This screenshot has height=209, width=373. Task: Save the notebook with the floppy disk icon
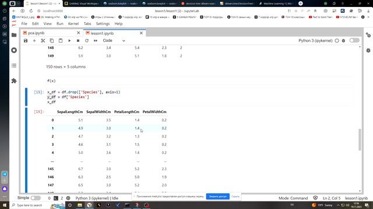pos(26,41)
